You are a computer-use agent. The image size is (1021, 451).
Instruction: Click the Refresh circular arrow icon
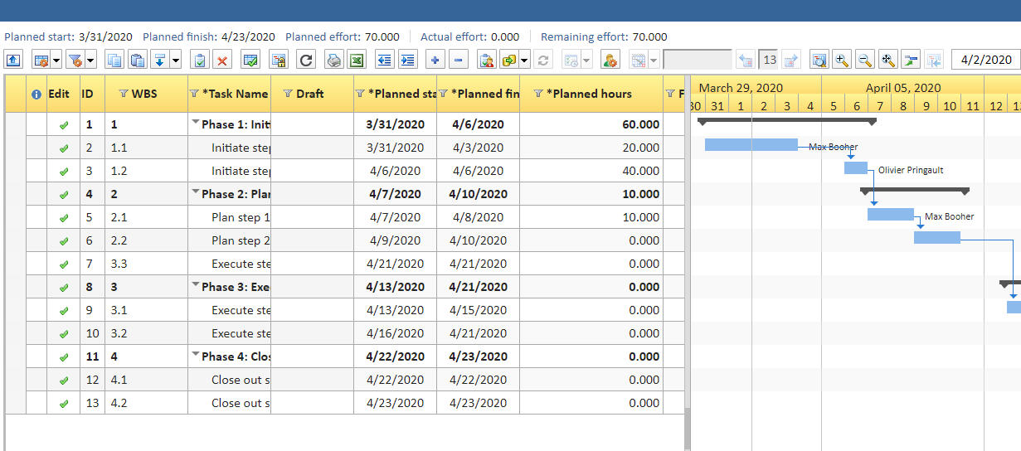pyautogui.click(x=306, y=60)
